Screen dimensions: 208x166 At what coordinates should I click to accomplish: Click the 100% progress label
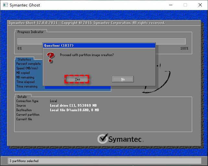point(184,48)
